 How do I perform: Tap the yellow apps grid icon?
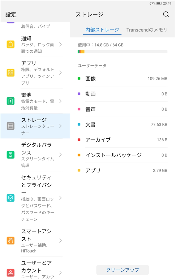pos(11,73)
